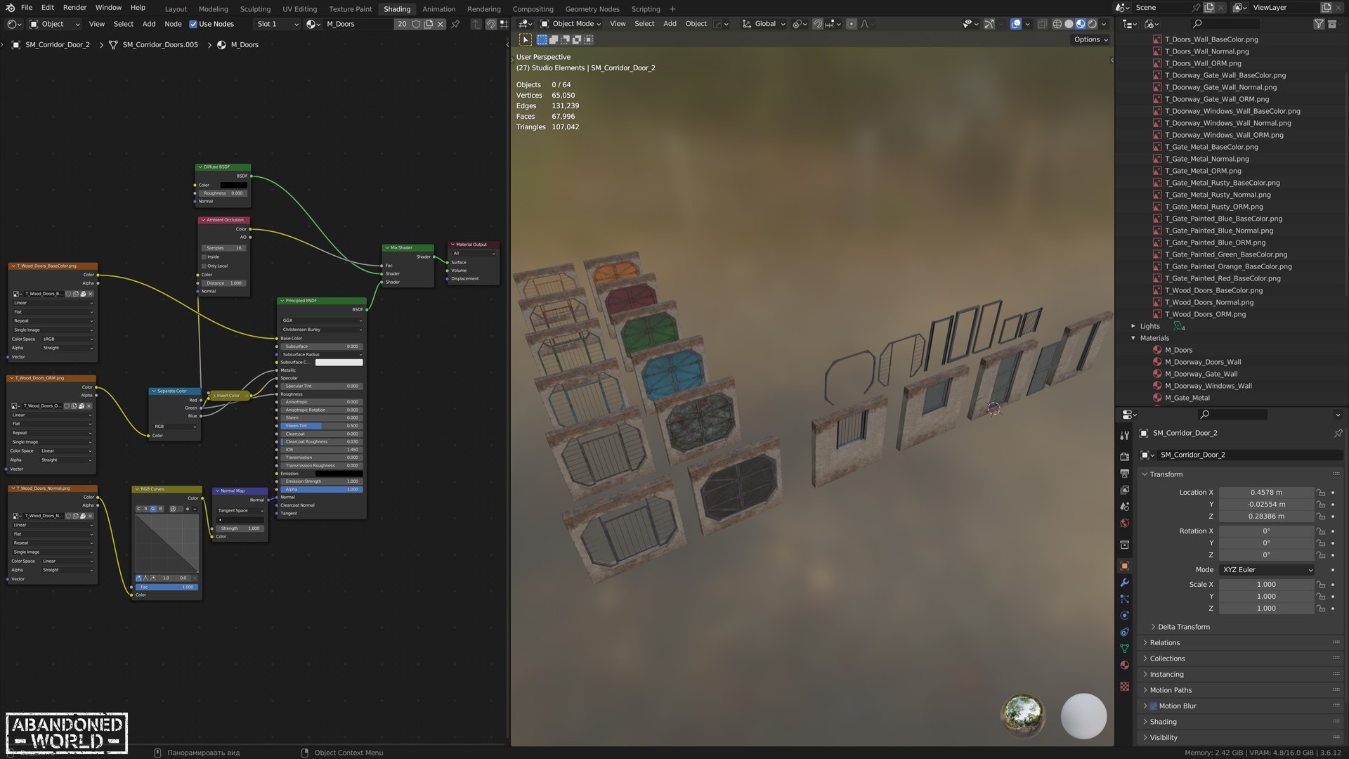Expand the Delta Transform subpanel
Viewport: 1349px width, 759px height.
(1183, 627)
